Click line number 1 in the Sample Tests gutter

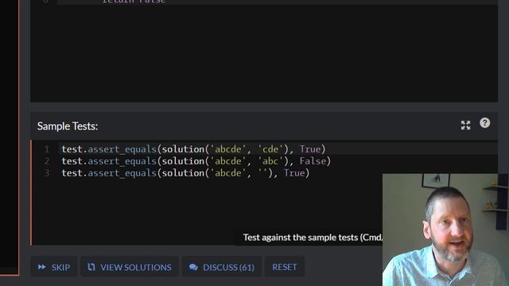47,149
